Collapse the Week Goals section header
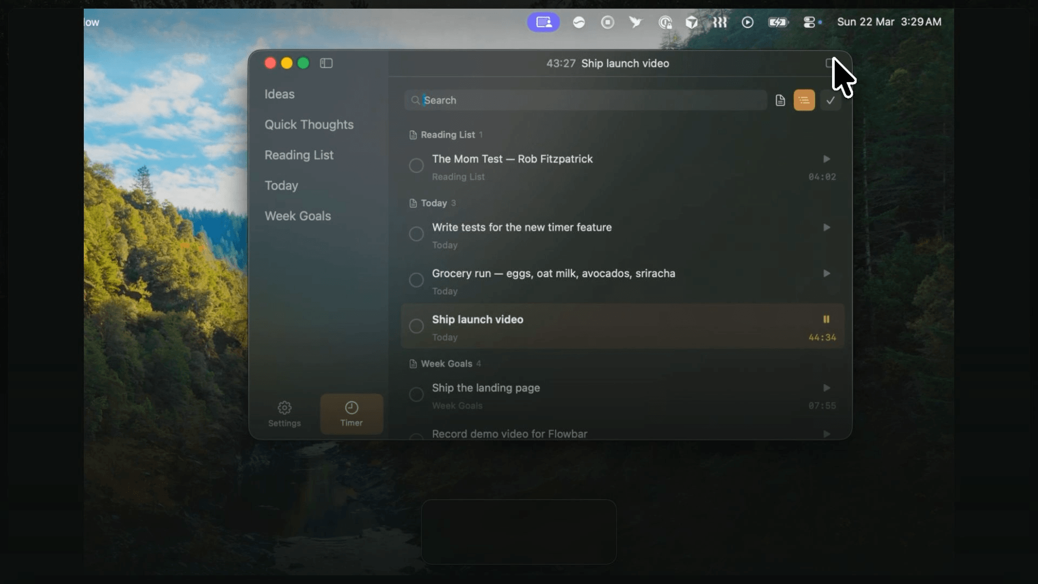Viewport: 1038px width, 584px height. point(446,364)
